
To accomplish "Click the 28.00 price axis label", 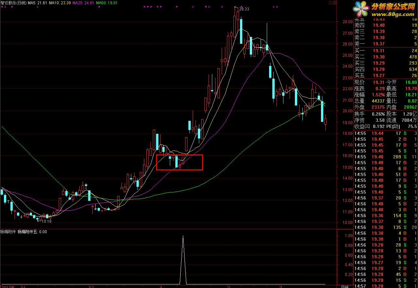I will (347, 22).
